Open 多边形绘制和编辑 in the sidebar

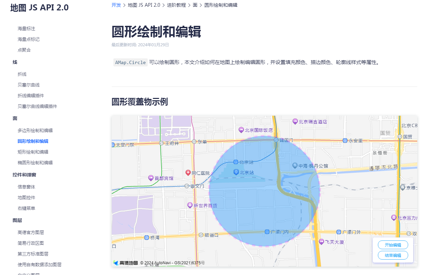(x=35, y=130)
